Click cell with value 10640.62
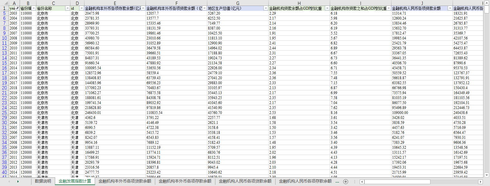Viewport: 490px width, 186px height. [238, 172]
